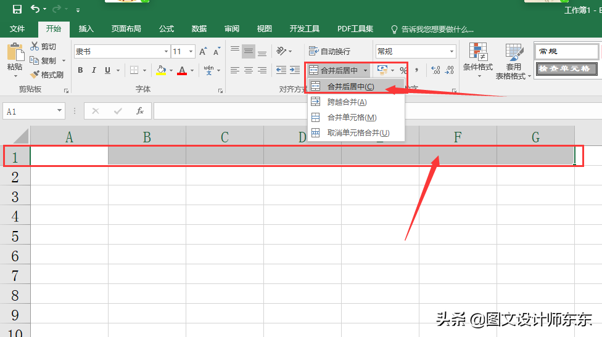Screen dimensions: 602x337
Task: Open the fill color dropdown arrow
Action: (x=171, y=71)
